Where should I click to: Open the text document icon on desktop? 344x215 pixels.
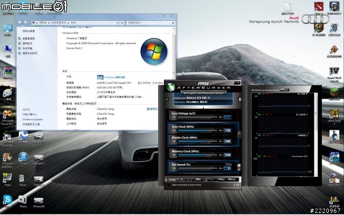[x=288, y=9]
